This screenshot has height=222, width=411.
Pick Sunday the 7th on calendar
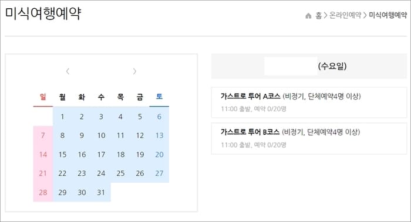[43, 135]
